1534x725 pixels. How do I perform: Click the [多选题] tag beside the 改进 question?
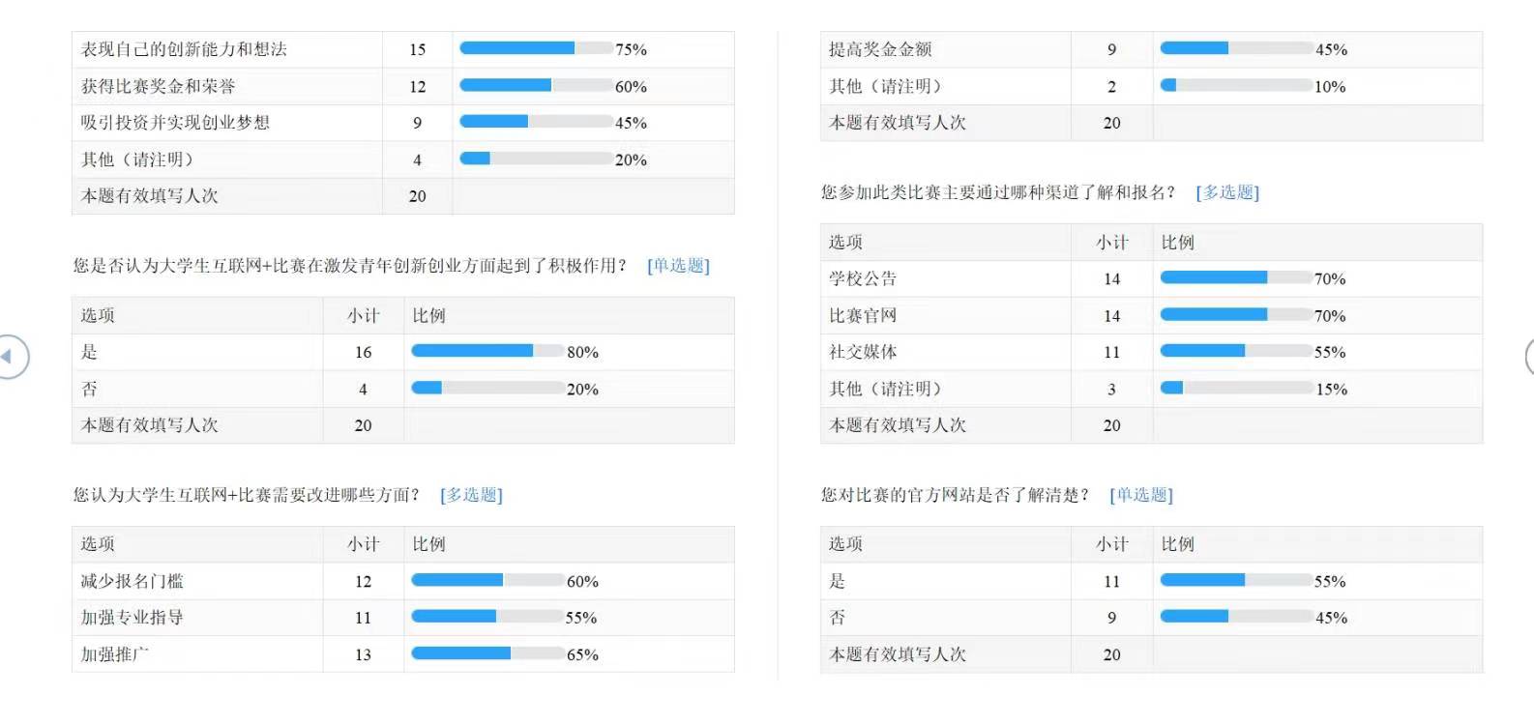(471, 495)
